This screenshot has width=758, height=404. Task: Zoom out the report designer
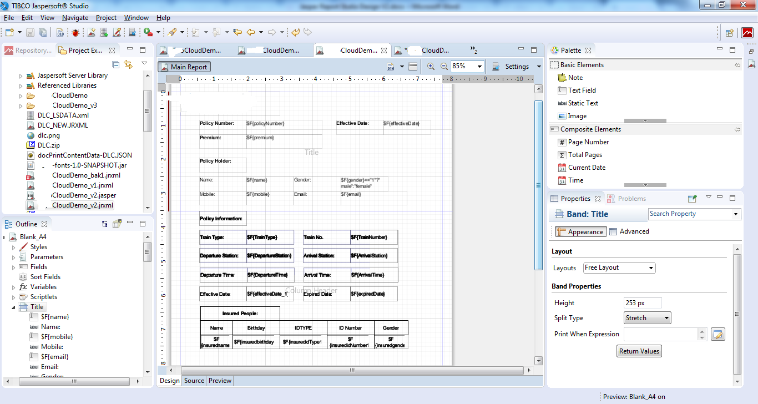(444, 67)
